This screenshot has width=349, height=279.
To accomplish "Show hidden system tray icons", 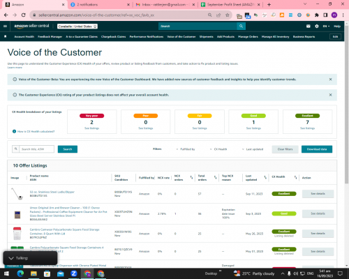I will coord(283,273).
